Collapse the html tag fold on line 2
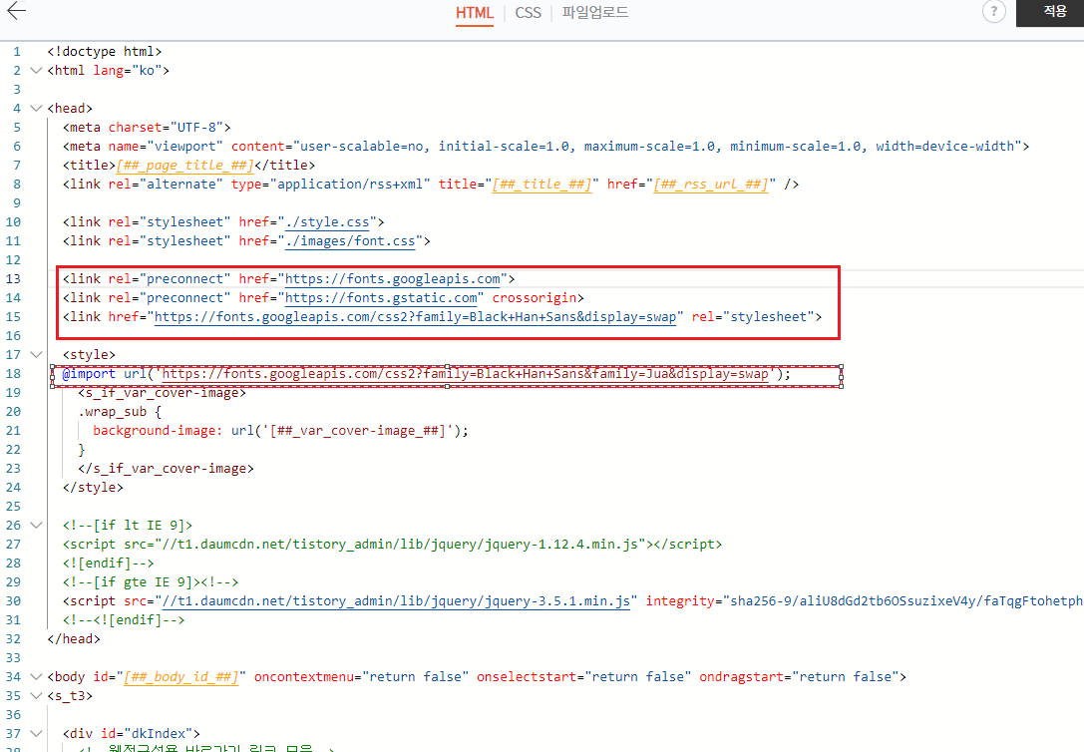 click(x=36, y=71)
